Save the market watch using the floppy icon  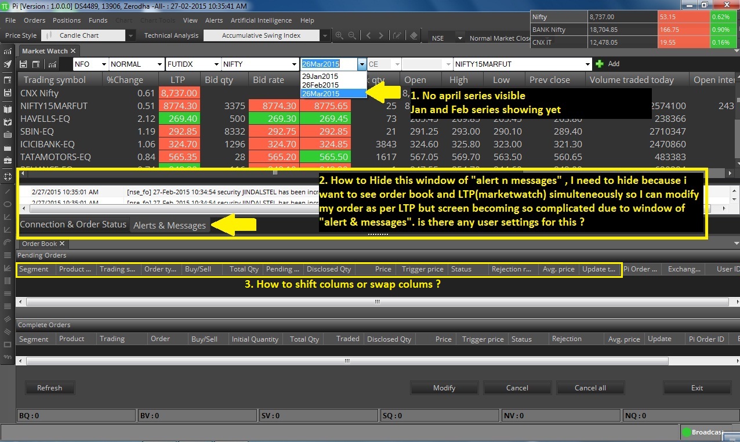click(x=24, y=64)
